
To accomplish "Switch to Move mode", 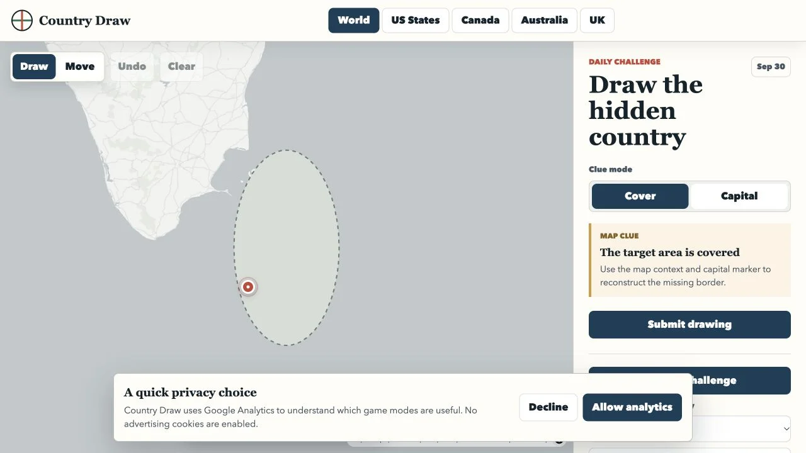I will 80,67.
